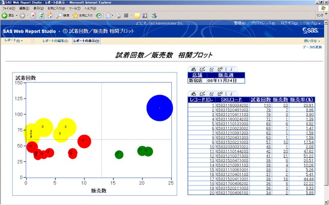This screenshot has width=329, height=205.
Task: Click the checkmark icon above the 店舗 table
Action: tap(211, 69)
